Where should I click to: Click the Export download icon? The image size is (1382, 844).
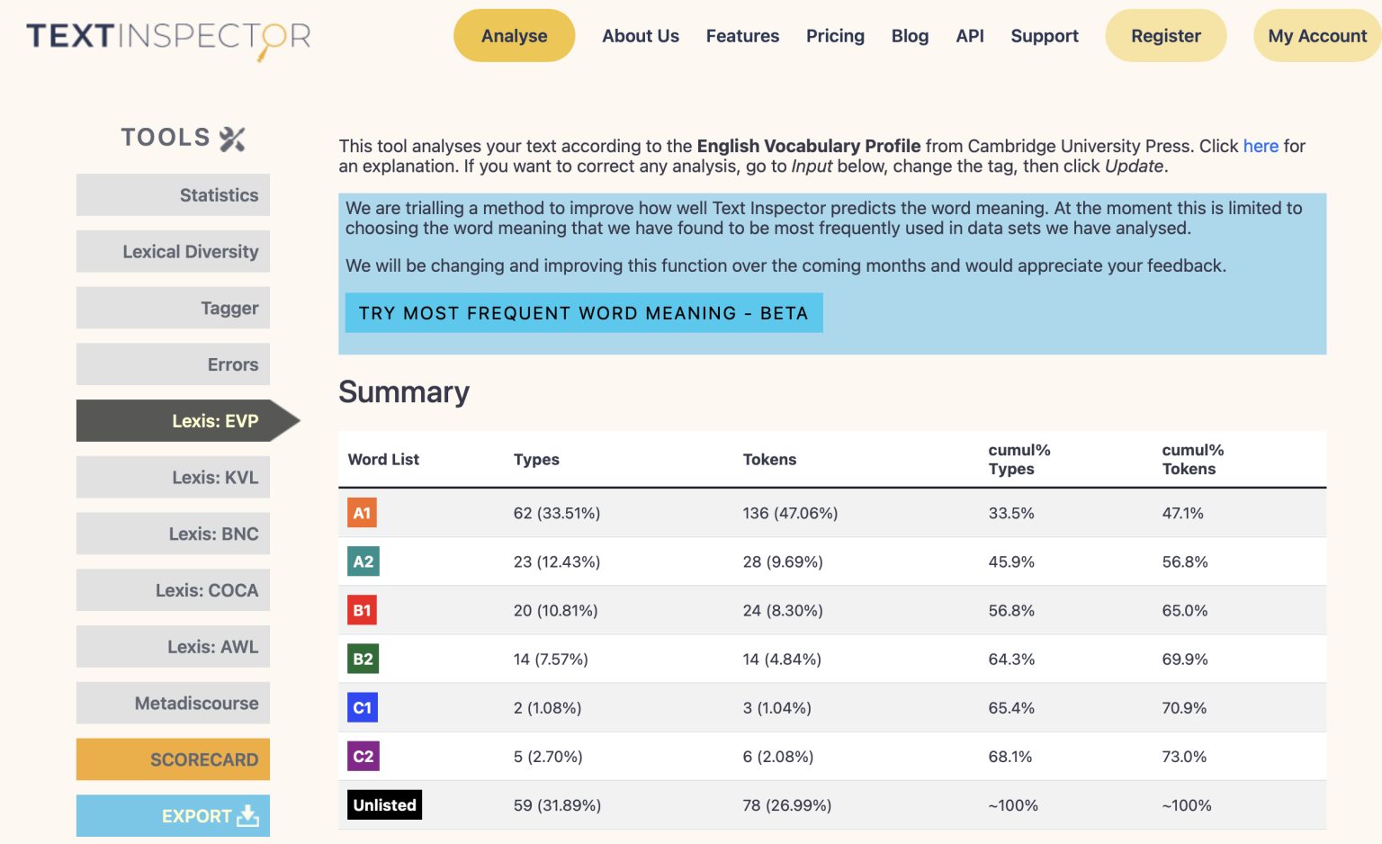[247, 815]
